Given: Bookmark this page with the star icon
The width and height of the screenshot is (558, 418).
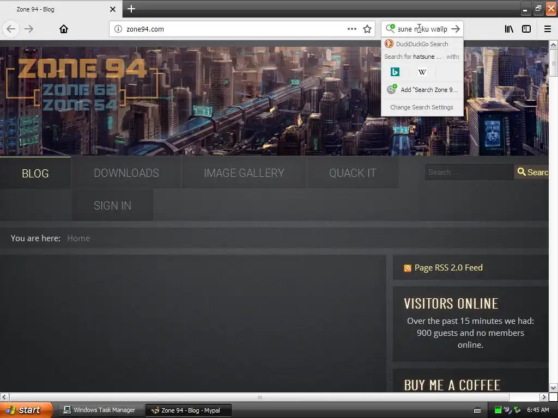Looking at the screenshot, I should coord(367,29).
